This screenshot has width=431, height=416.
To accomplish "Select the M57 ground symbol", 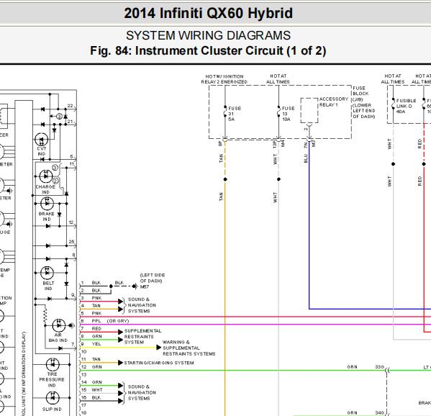I will [x=134, y=286].
